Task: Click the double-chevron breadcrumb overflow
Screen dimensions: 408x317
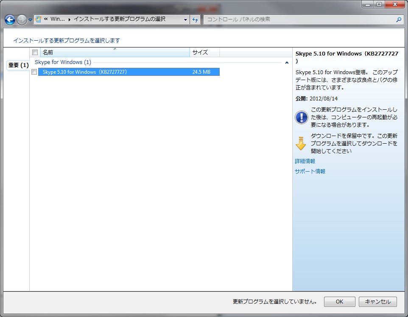Action: (x=46, y=19)
